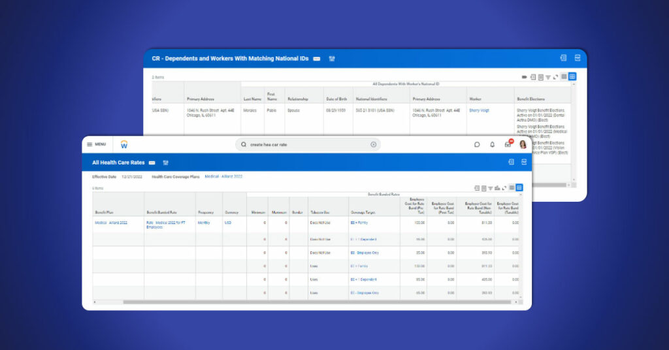Click the Frequency column header
This screenshot has width=669, height=350.
point(206,212)
